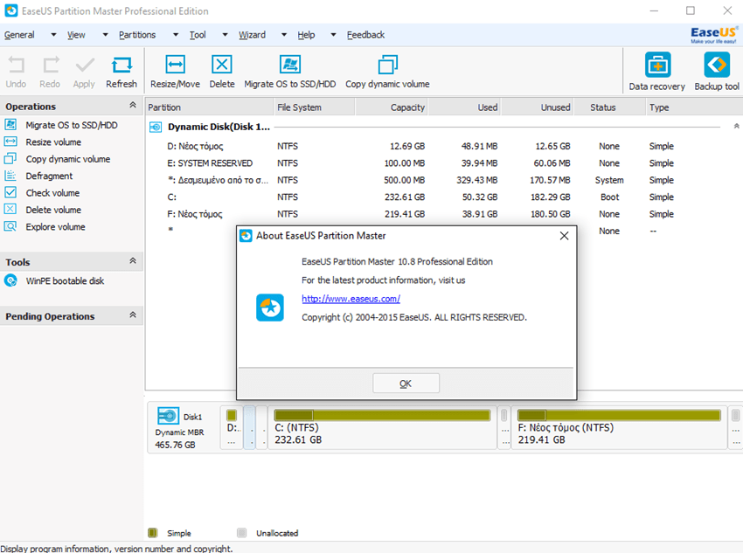Collapse the Pending Operations section

pyautogui.click(x=133, y=315)
